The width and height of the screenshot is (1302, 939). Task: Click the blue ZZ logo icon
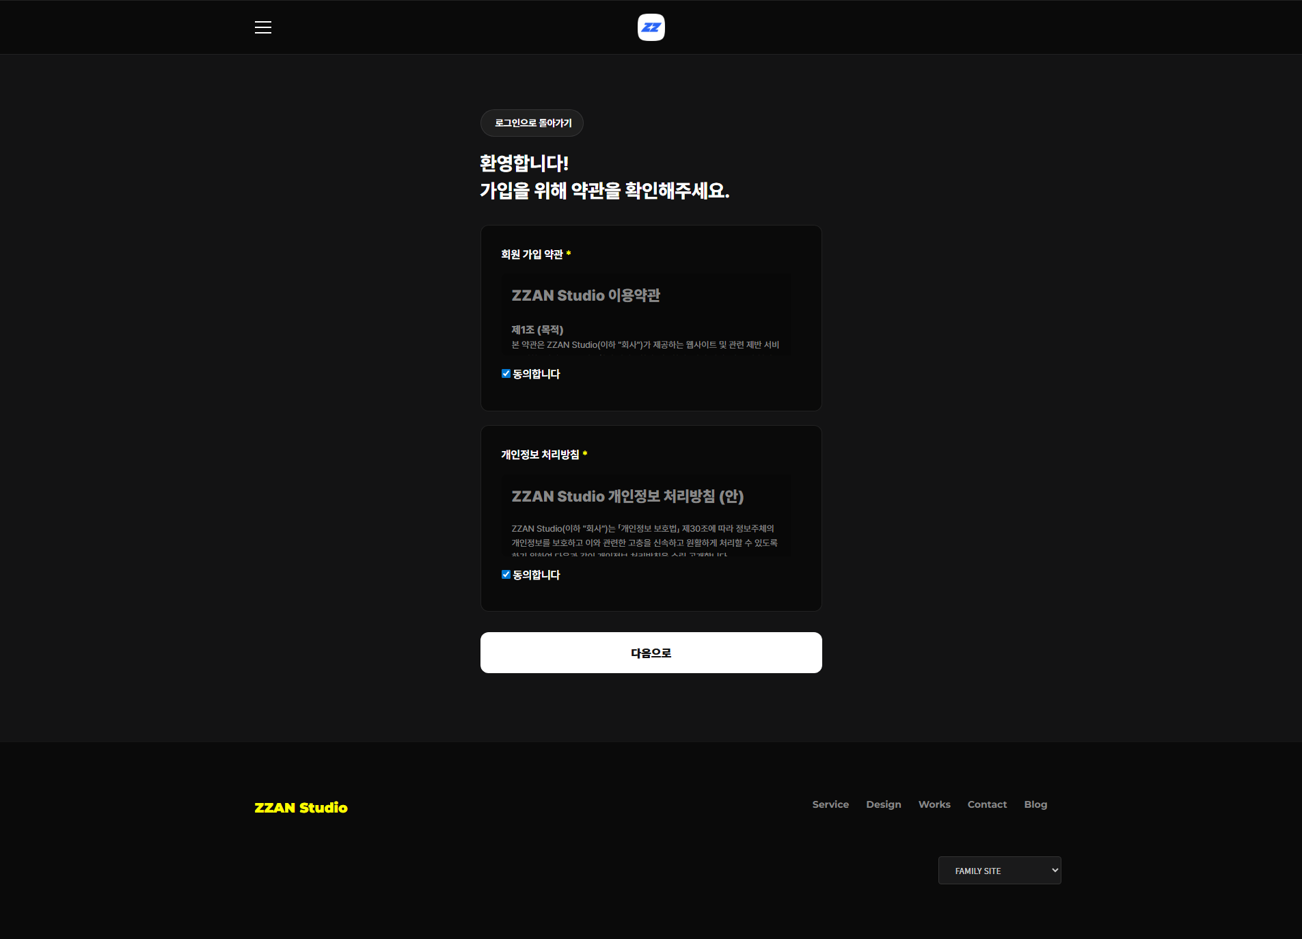pyautogui.click(x=651, y=27)
